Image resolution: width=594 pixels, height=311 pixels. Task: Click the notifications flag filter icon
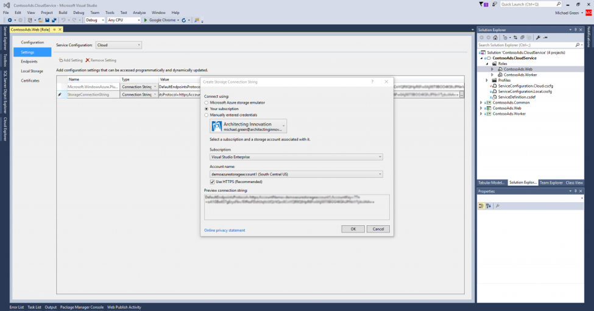483,4
